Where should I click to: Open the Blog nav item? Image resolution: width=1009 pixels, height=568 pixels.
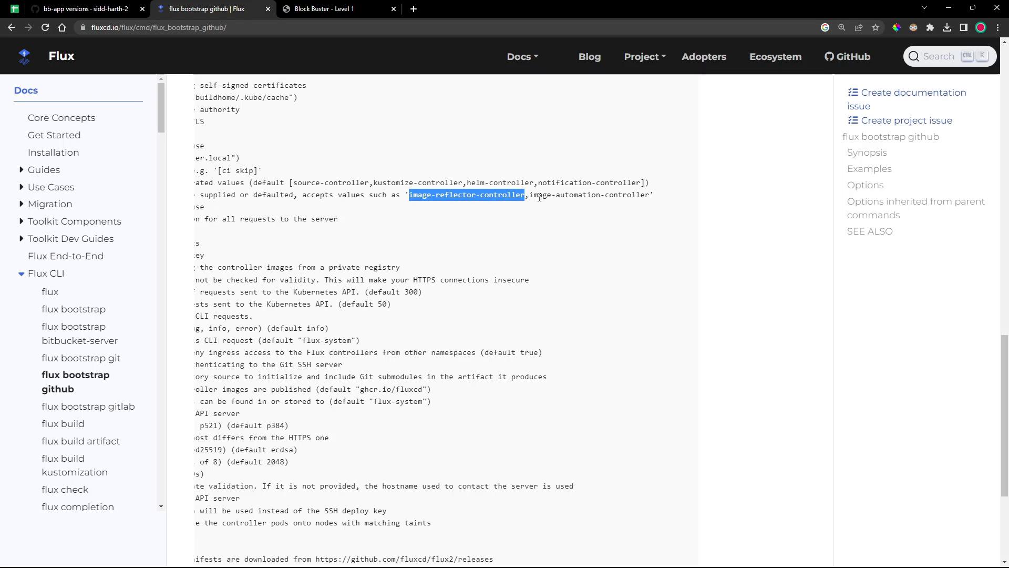589,56
